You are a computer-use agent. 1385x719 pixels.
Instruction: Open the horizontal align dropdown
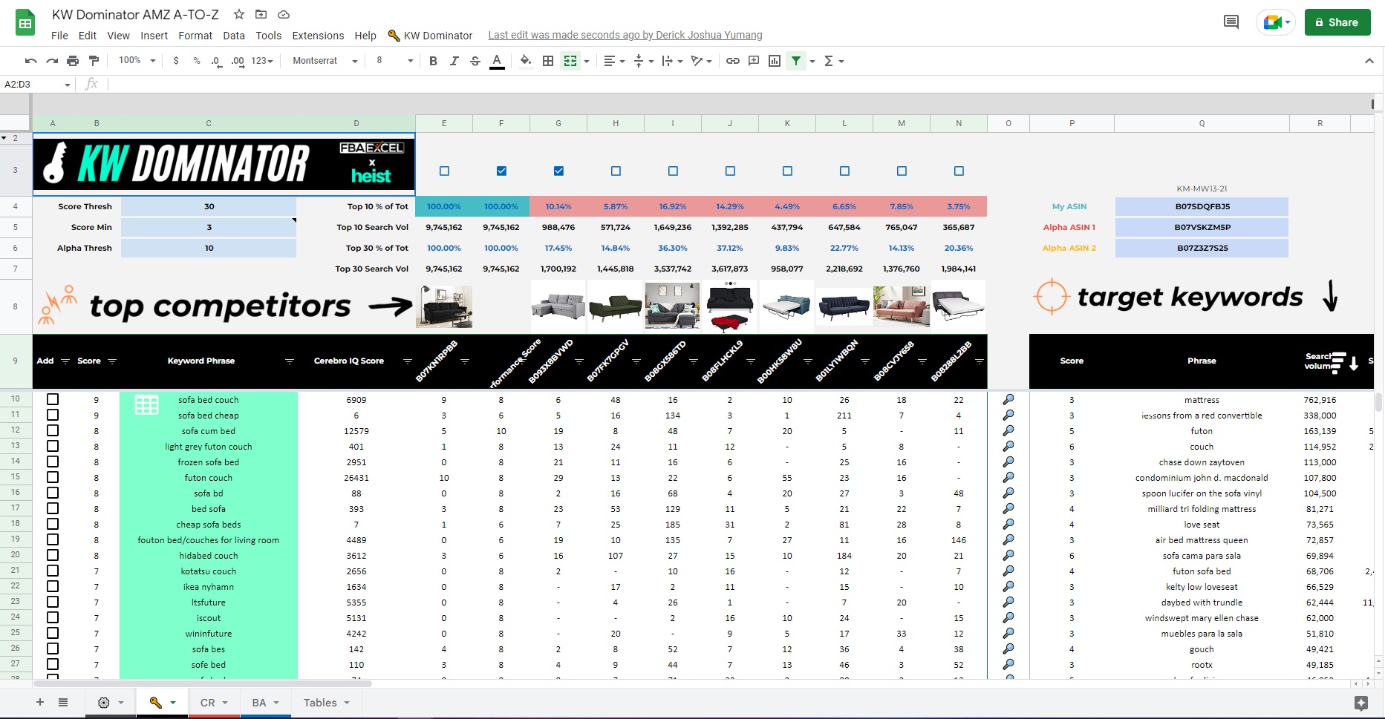tap(613, 61)
